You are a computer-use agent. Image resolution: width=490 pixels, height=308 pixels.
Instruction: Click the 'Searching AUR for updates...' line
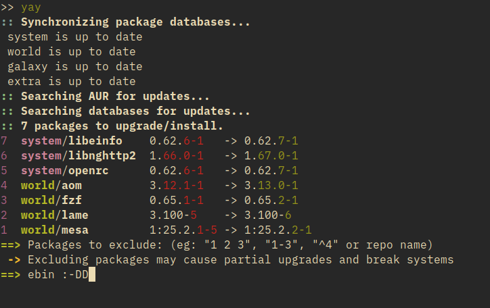[x=115, y=97]
